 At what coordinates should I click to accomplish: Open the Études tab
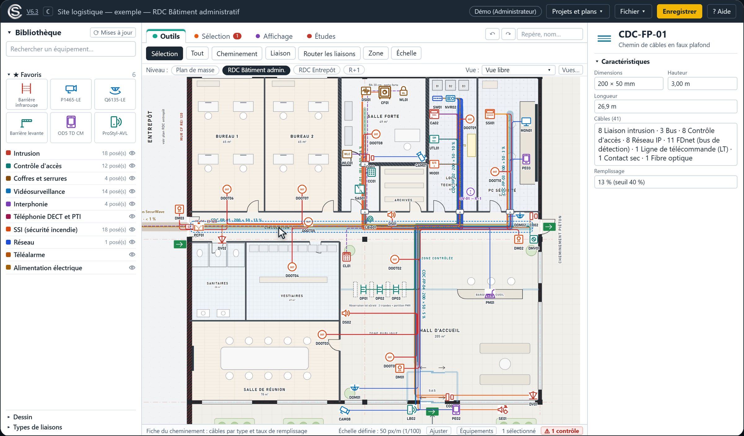321,36
